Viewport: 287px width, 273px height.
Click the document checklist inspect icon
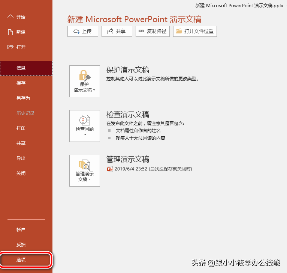point(85,120)
